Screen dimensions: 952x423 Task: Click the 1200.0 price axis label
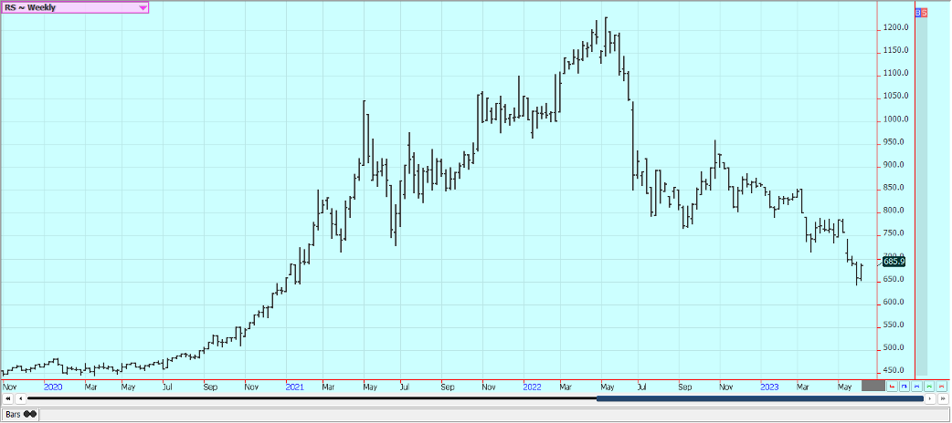897,28
